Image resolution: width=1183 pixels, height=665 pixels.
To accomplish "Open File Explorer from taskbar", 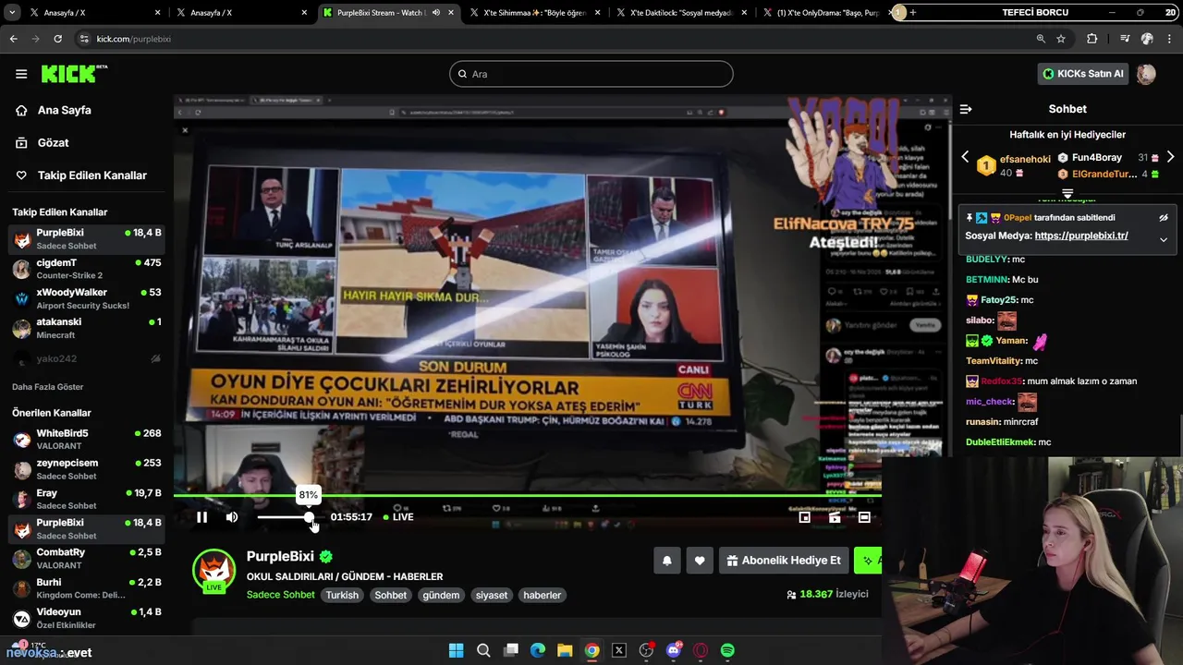I will tap(565, 650).
